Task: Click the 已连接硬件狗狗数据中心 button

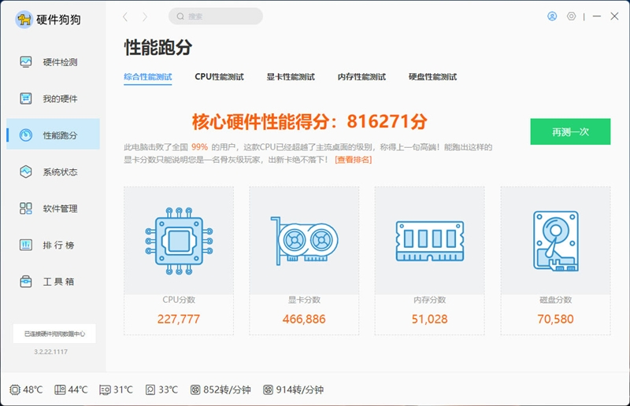Action: (x=54, y=334)
